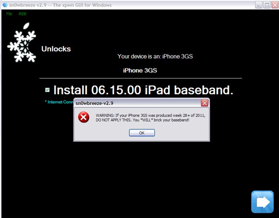Close the sn0wbreeze main window
Image resolution: width=279 pixels, height=218 pixels.
[275, 5]
